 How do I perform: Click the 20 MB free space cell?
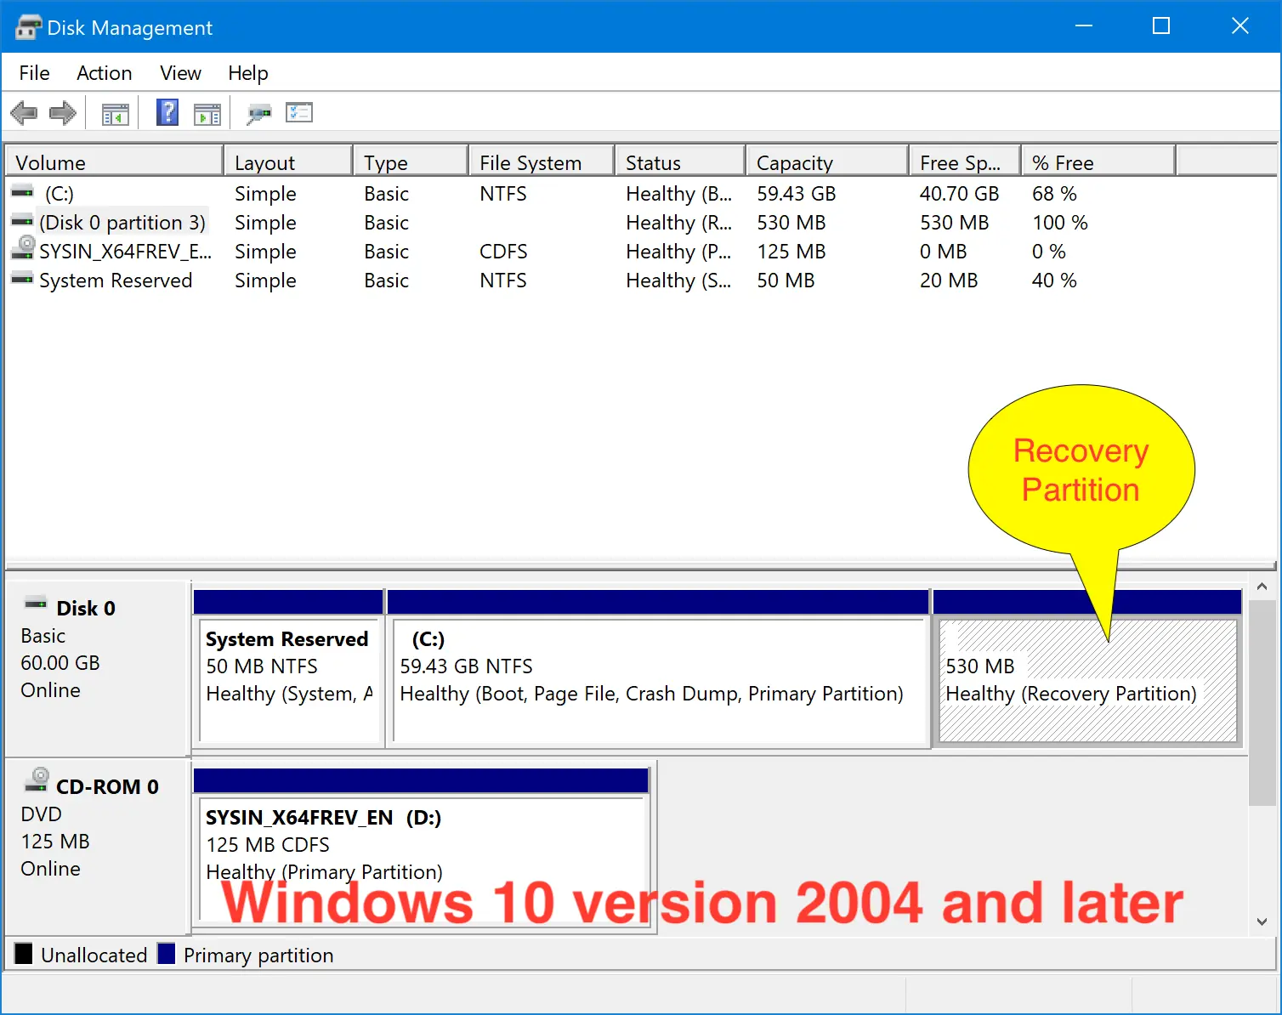pyautogui.click(x=949, y=281)
